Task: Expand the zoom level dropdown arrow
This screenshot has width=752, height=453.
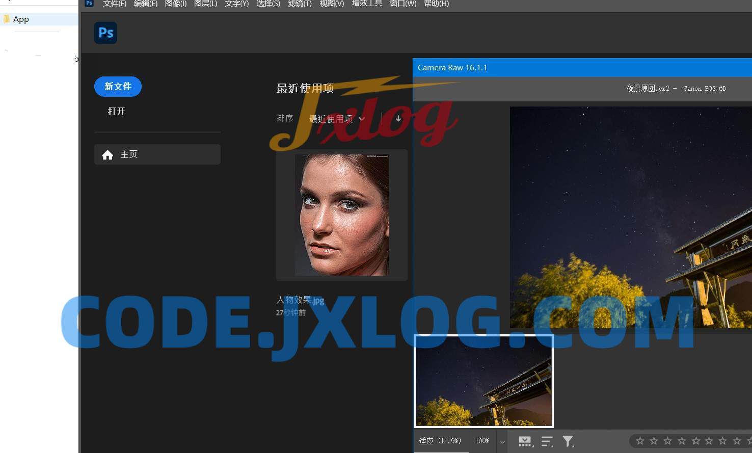Action: point(502,441)
